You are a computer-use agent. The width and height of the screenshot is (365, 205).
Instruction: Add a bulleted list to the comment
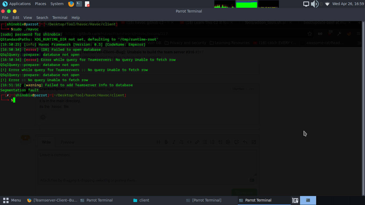[x=205, y=142]
